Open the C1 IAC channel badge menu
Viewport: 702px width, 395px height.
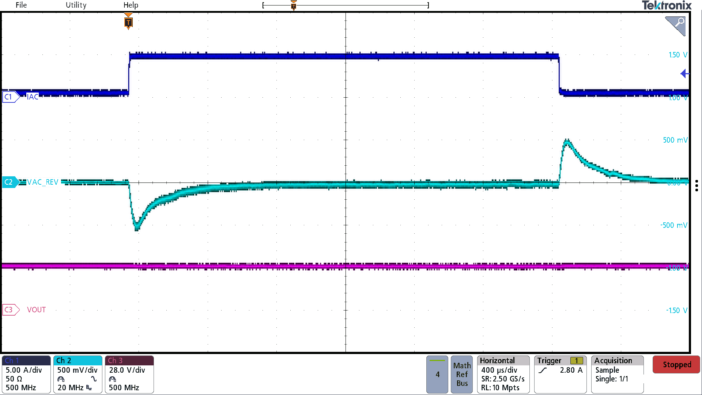coord(10,97)
